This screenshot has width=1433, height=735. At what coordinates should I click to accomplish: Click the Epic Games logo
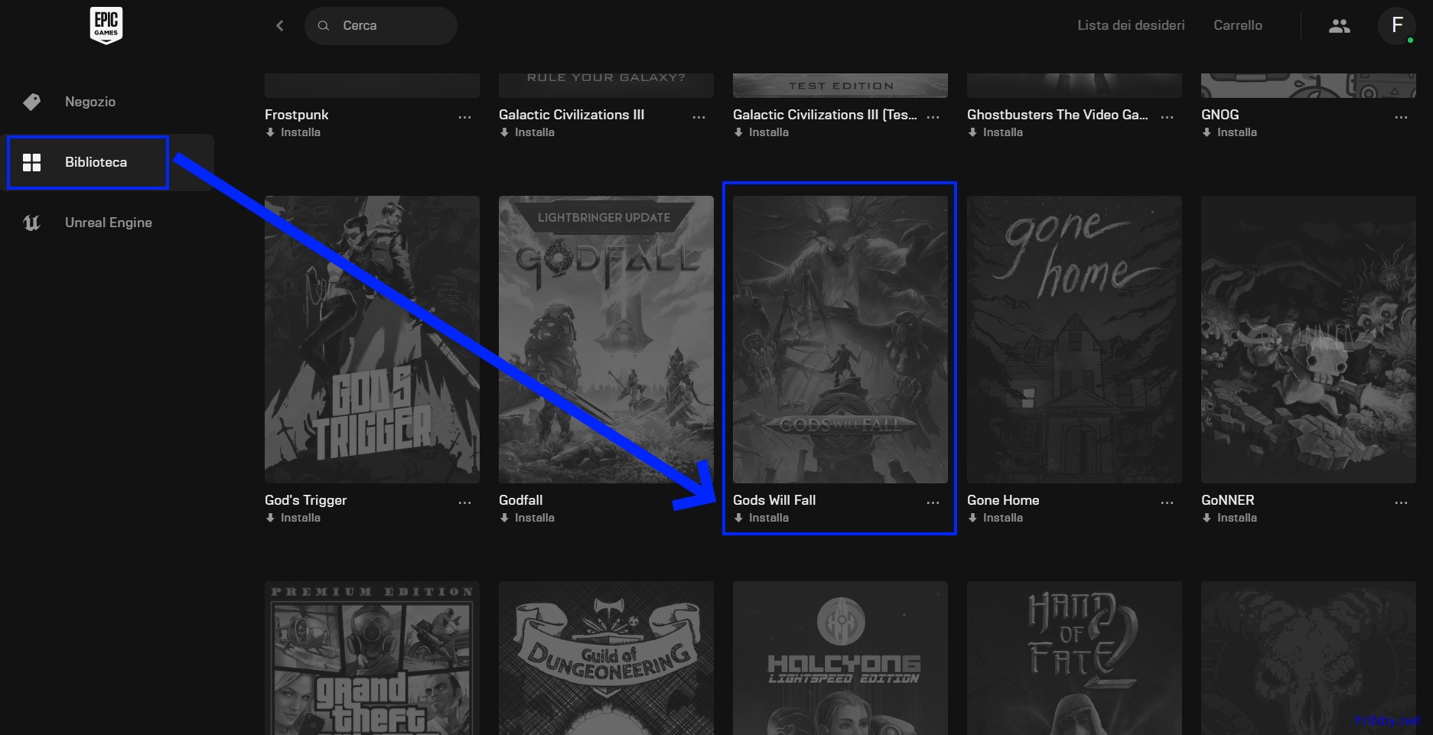point(106,26)
